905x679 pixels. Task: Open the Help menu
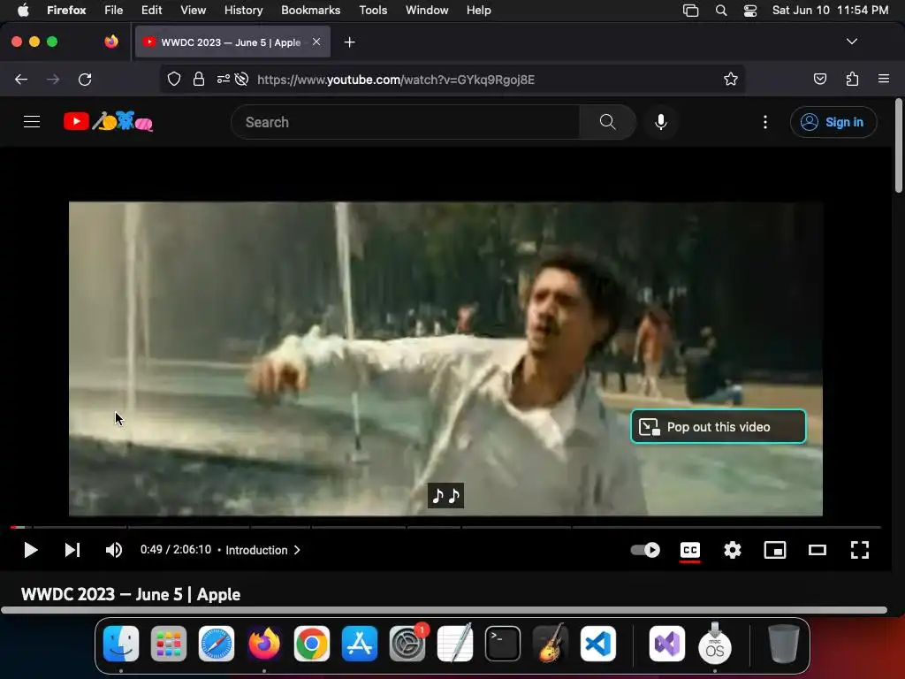[x=479, y=10]
